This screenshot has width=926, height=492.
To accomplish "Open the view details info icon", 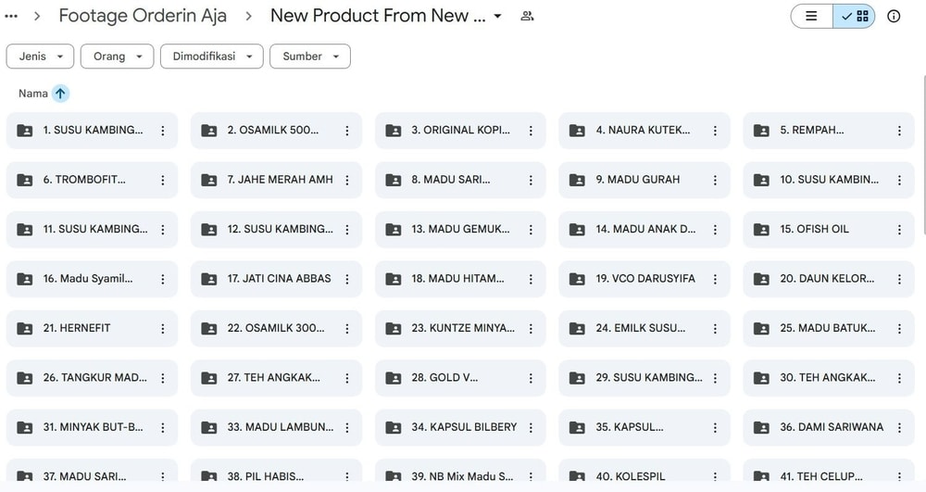I will pyautogui.click(x=894, y=16).
